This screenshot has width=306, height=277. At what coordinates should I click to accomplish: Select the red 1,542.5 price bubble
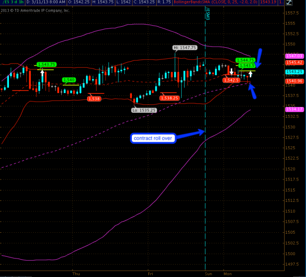click(231, 80)
